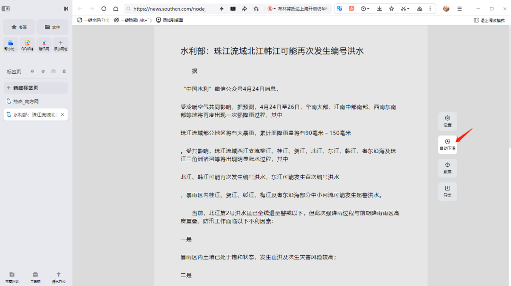Open the 书签 bookmarks tab
This screenshot has width=511, height=286.
coord(19,27)
